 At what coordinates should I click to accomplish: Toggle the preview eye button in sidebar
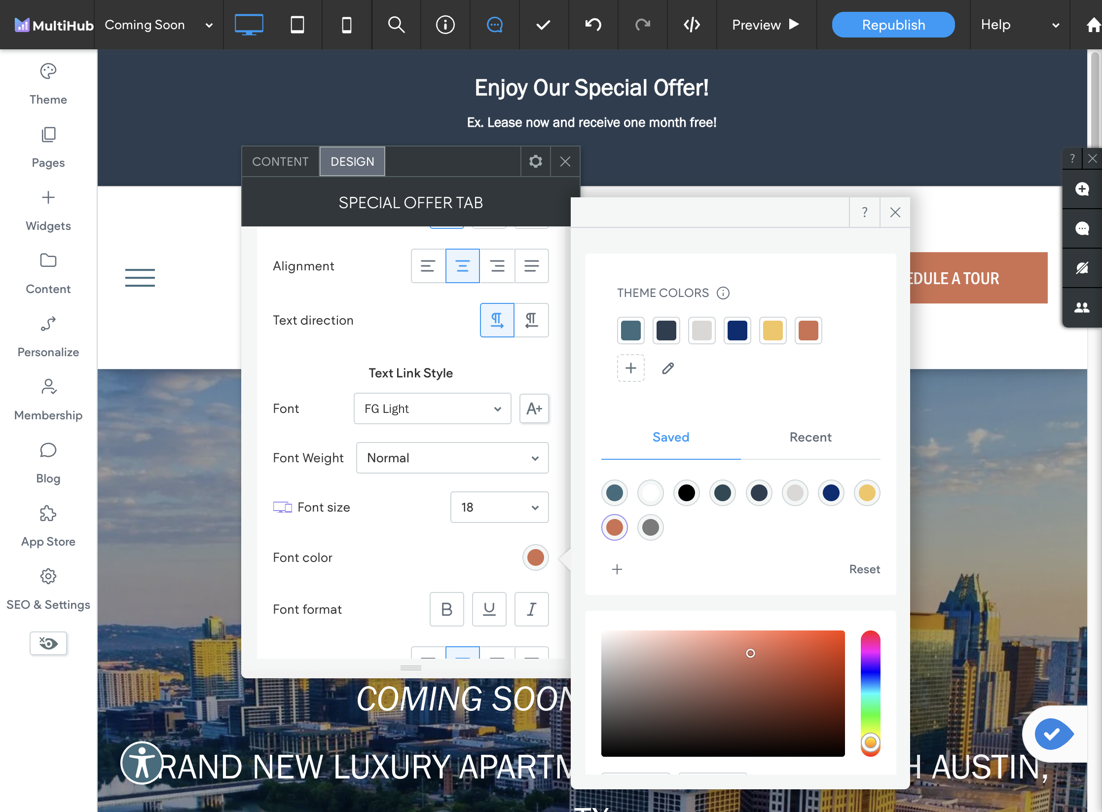48,643
